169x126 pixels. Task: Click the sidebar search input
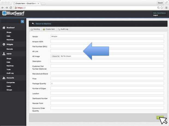pyautogui.click(x=11, y=21)
